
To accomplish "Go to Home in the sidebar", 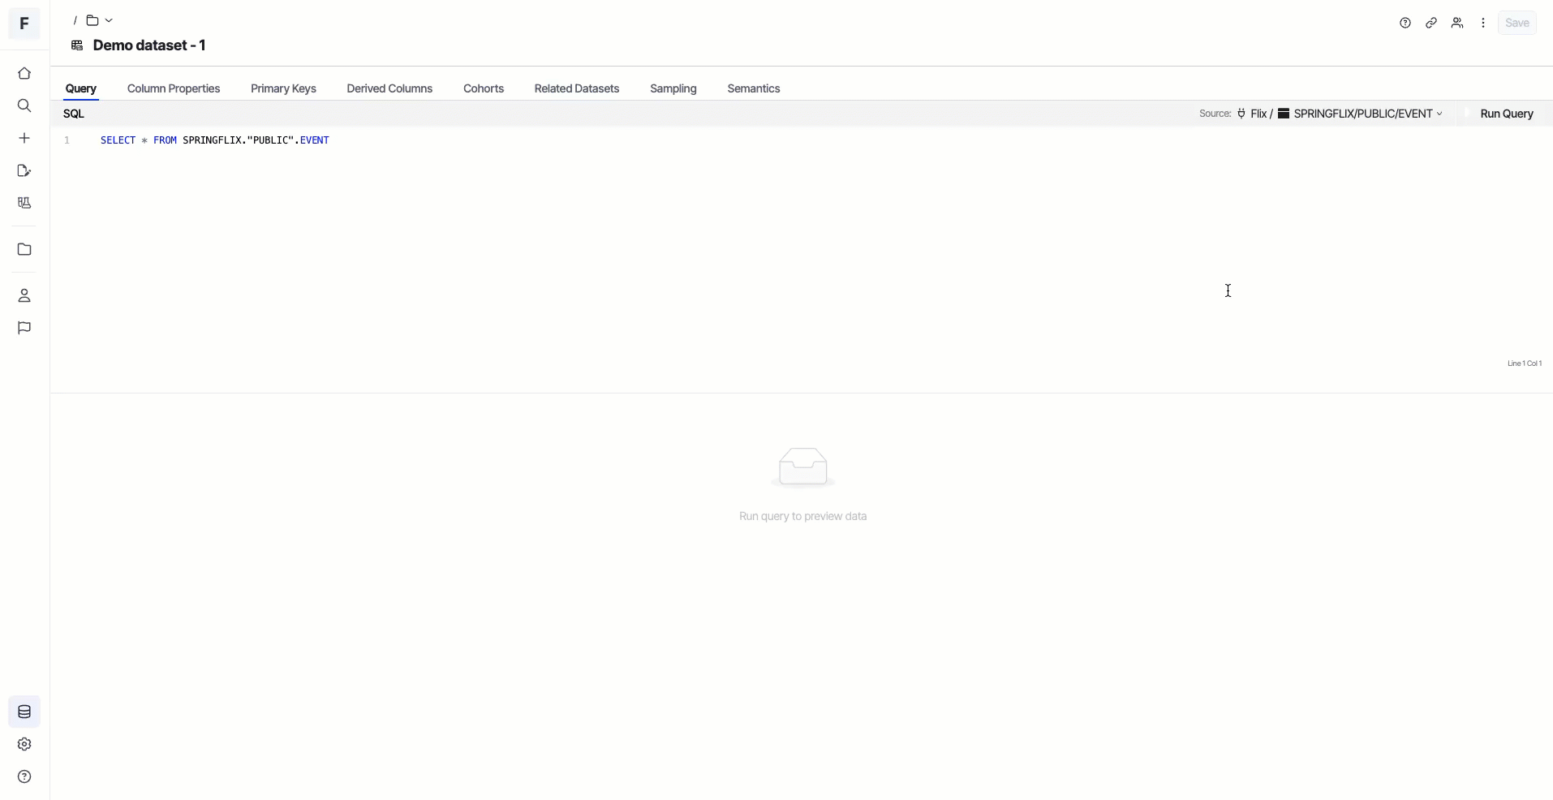I will [24, 73].
